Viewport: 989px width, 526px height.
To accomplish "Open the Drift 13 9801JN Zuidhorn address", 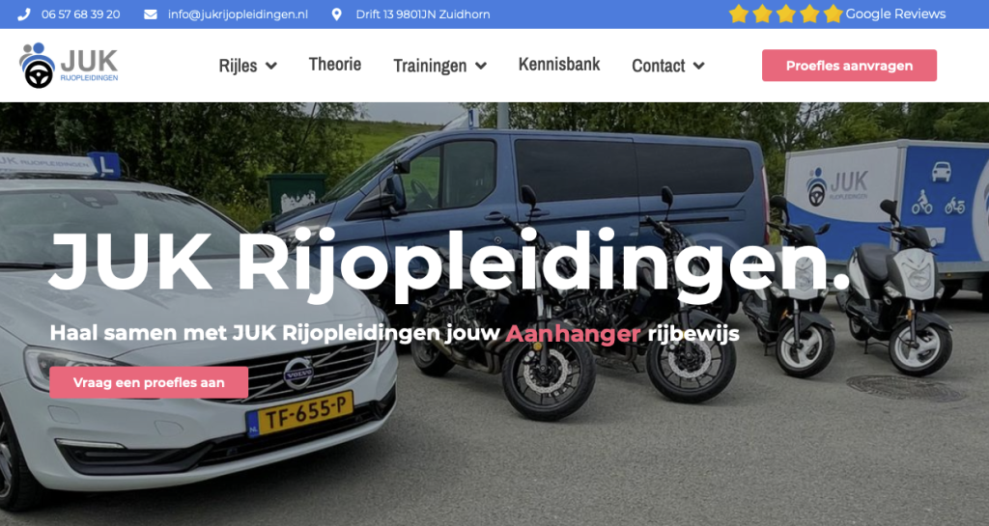I will (423, 14).
